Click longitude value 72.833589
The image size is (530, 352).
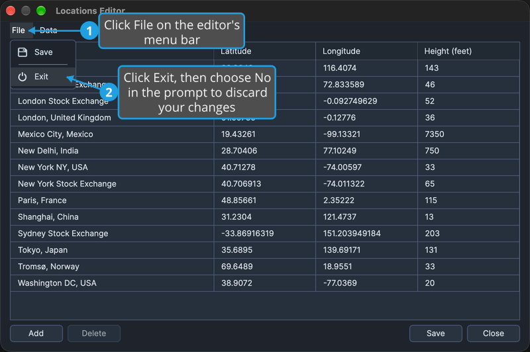(343, 85)
